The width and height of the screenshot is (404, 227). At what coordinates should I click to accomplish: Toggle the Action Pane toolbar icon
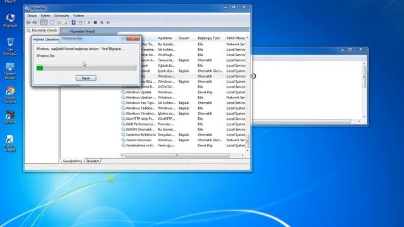coord(80,23)
